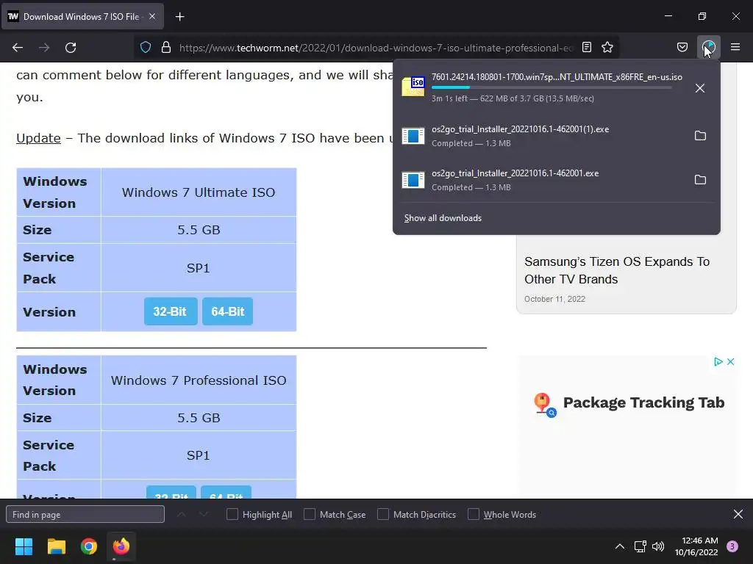The image size is (753, 564).
Task: Enable Match Diacritics checkbox
Action: [x=383, y=515]
